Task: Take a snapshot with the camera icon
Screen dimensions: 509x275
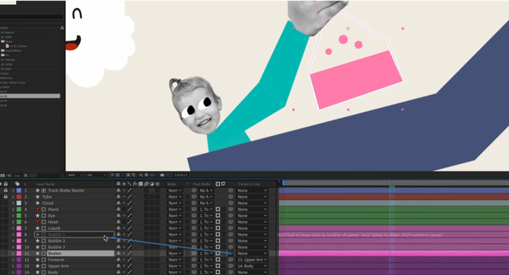Action: tap(162, 175)
